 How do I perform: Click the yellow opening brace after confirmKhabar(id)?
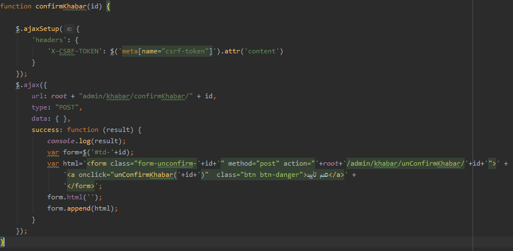(x=109, y=7)
